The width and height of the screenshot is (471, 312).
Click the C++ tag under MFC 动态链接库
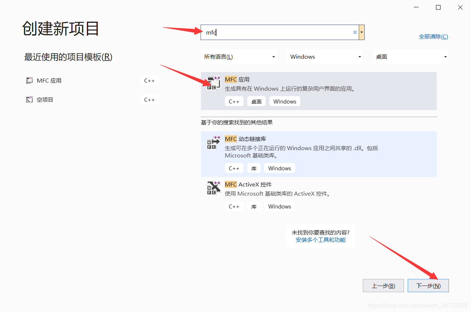pyautogui.click(x=234, y=168)
